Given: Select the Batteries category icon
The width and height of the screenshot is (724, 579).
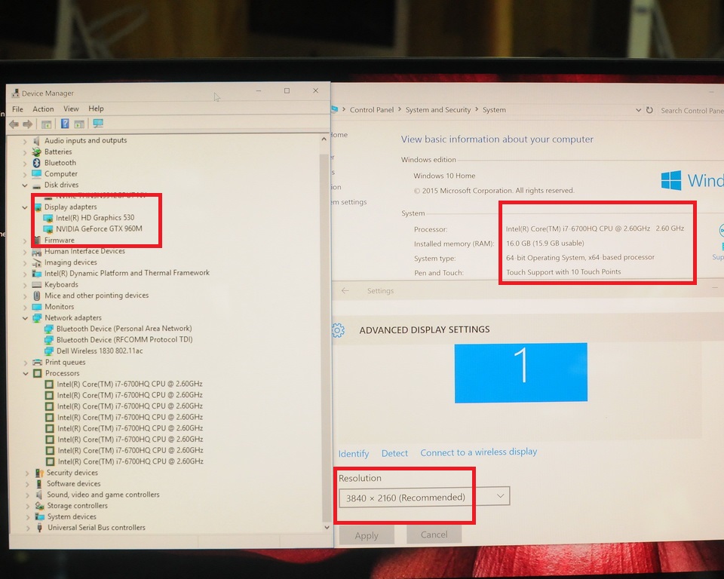Looking at the screenshot, I should [36, 152].
